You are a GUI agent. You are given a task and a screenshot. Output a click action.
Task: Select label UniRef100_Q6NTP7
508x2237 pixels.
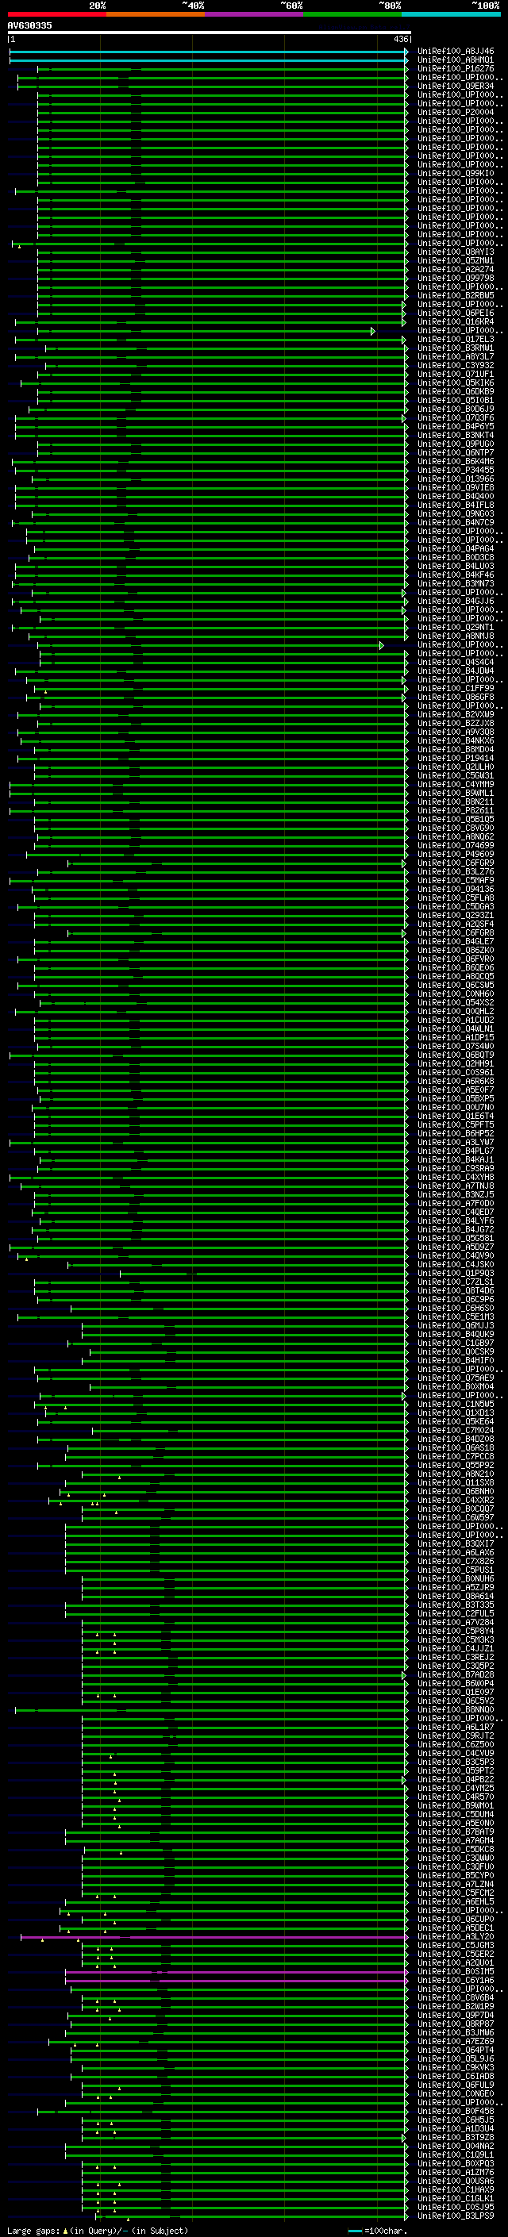click(x=456, y=453)
